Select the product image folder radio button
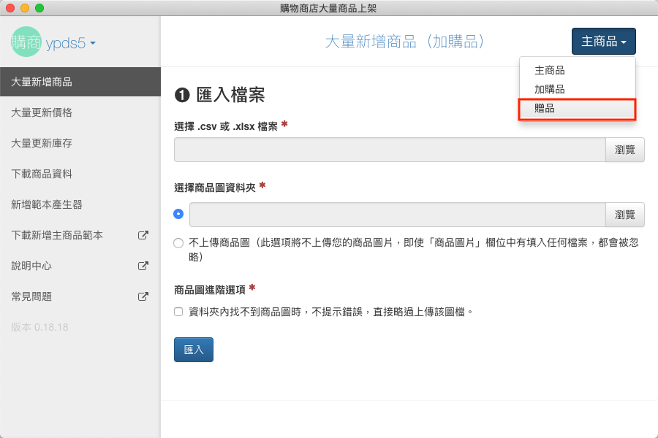The image size is (658, 438). [178, 214]
